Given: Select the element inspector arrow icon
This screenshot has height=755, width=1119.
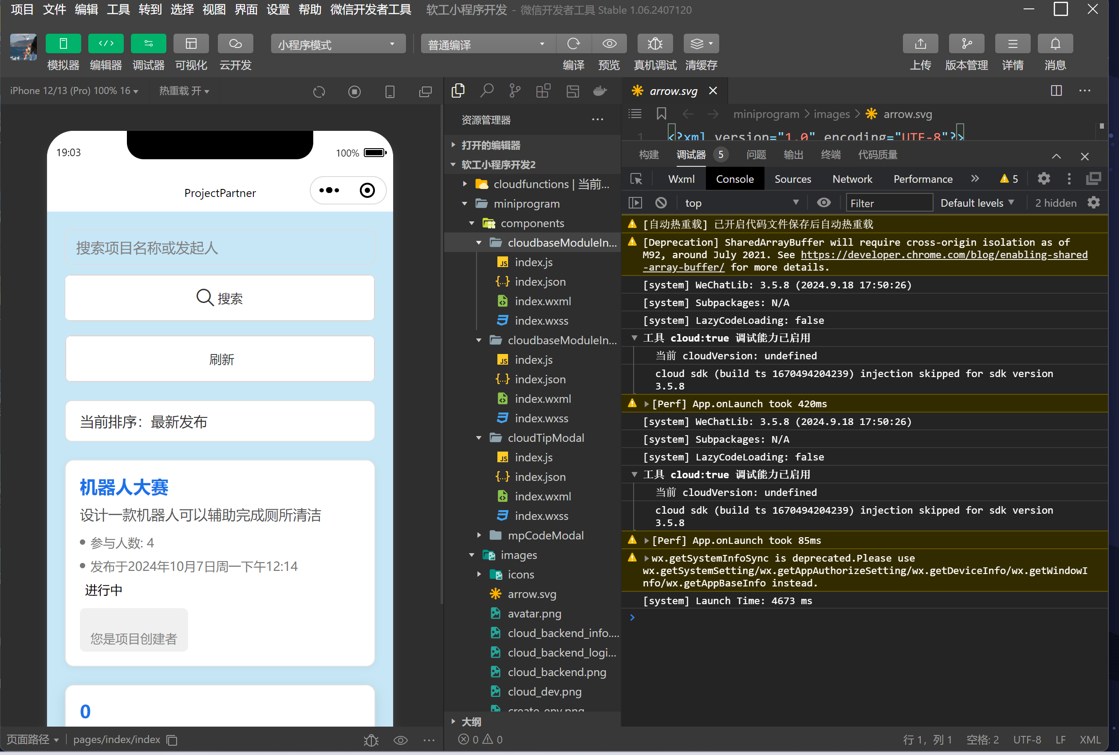Looking at the screenshot, I should tap(636, 179).
